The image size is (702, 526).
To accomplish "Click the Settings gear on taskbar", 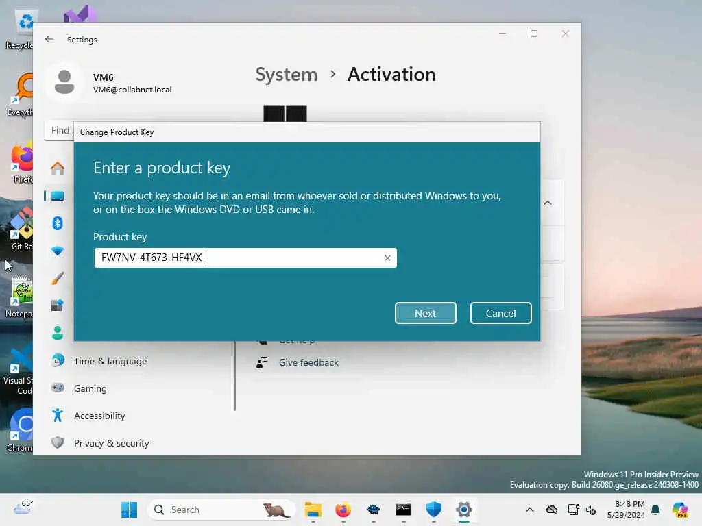I will (x=464, y=510).
